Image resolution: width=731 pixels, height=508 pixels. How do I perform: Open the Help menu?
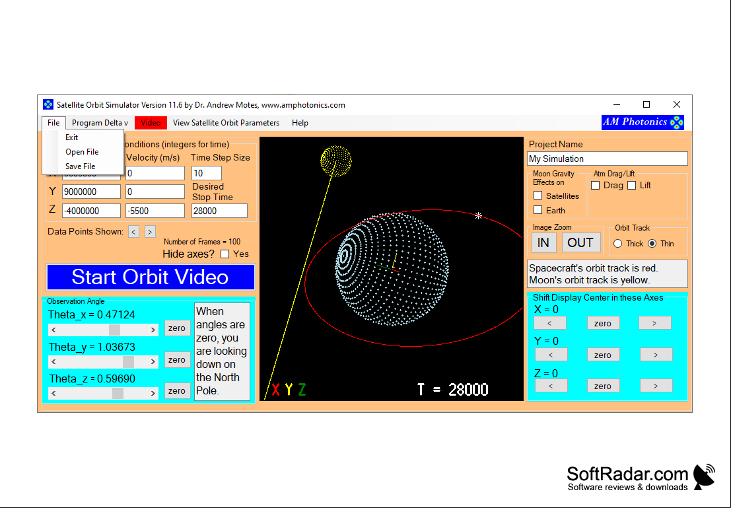tap(300, 123)
